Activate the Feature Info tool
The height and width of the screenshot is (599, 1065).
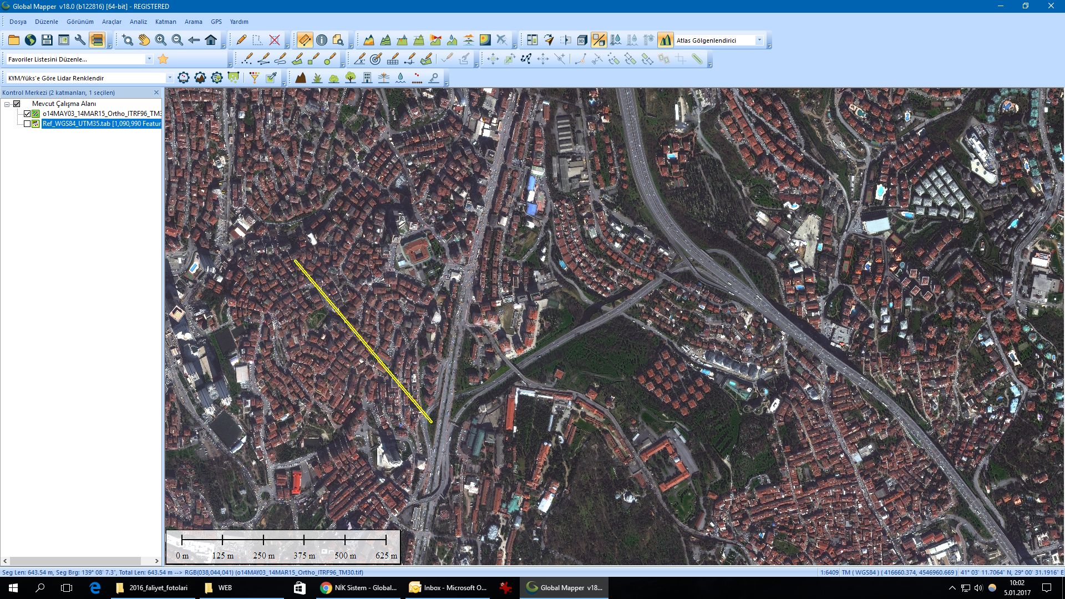pyautogui.click(x=322, y=40)
